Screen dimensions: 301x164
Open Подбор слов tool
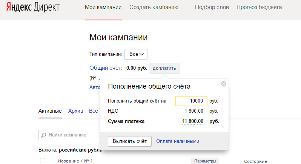click(212, 7)
